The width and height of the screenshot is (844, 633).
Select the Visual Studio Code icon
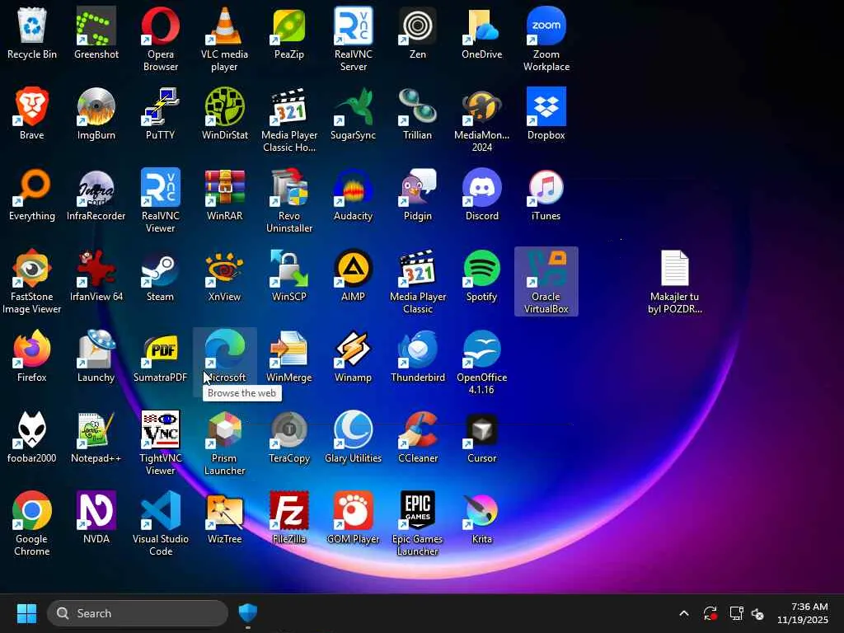coord(160,513)
